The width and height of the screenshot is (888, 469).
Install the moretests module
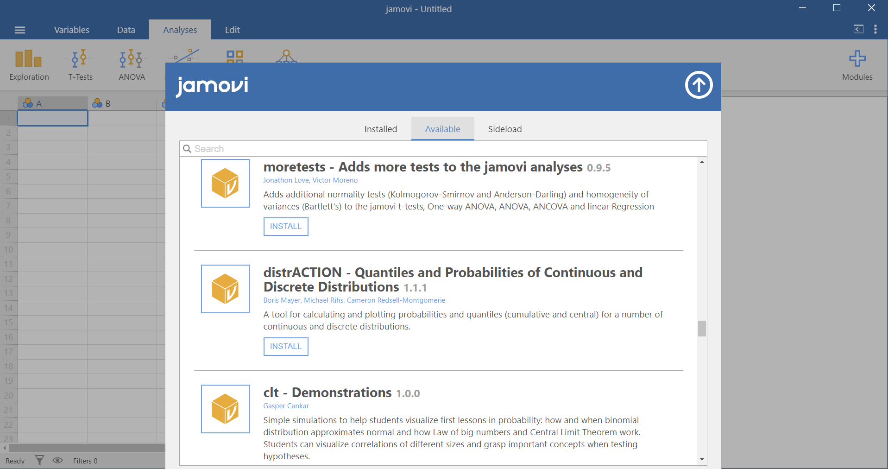coord(285,226)
